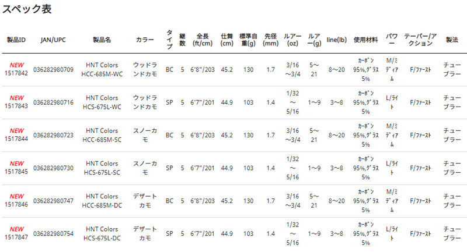The height and width of the screenshot is (252, 467).
Task: Select the 製法 column header
Action: (452, 40)
